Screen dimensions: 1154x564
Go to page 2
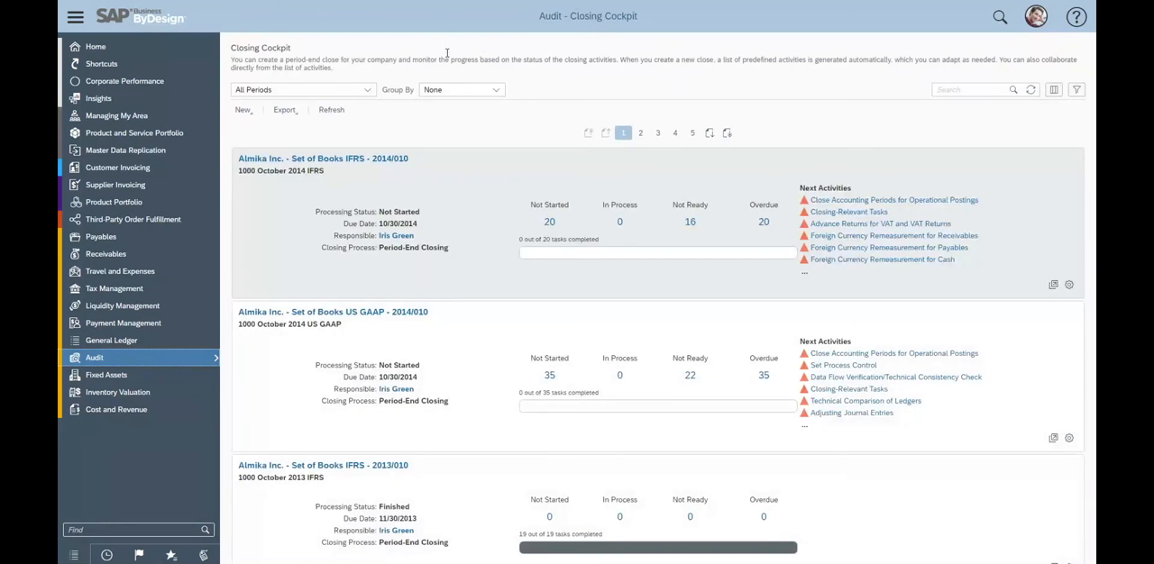640,132
